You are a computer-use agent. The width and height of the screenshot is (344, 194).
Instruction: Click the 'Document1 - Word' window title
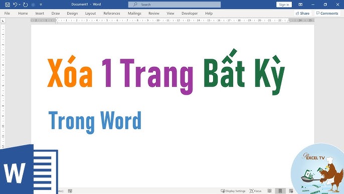[x=86, y=5]
